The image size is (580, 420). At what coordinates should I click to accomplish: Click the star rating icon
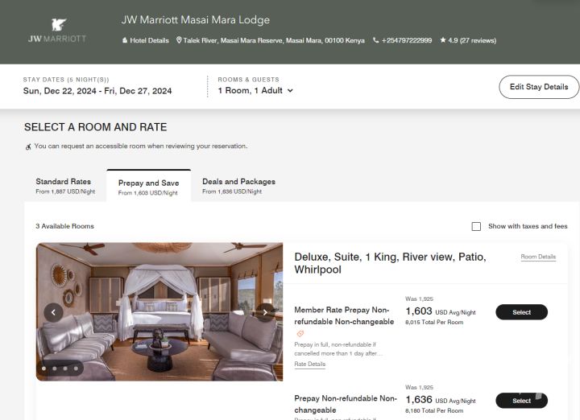443,40
